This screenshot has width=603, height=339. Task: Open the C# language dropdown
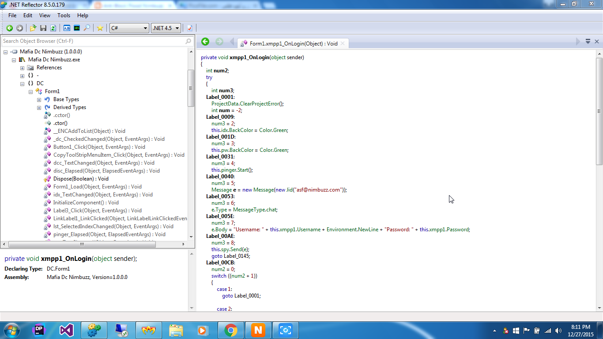pyautogui.click(x=129, y=28)
